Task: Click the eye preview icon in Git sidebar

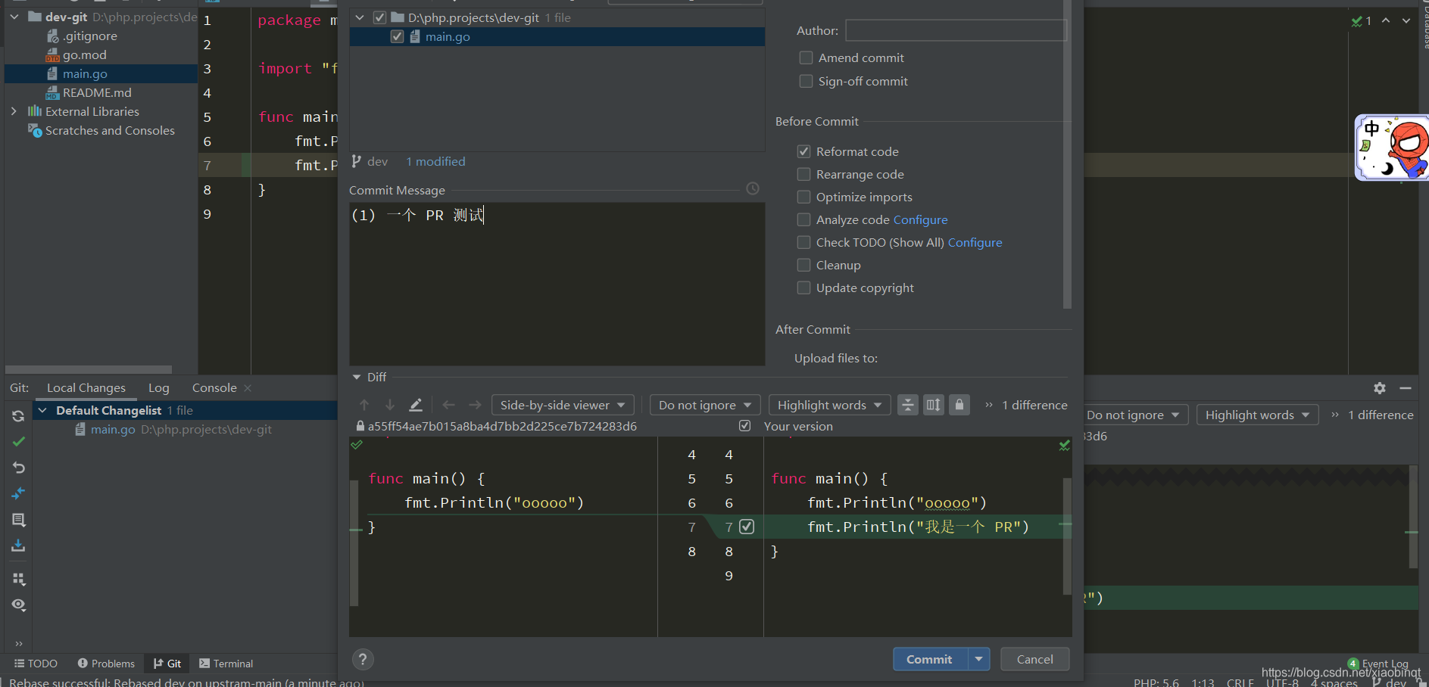Action: [18, 605]
